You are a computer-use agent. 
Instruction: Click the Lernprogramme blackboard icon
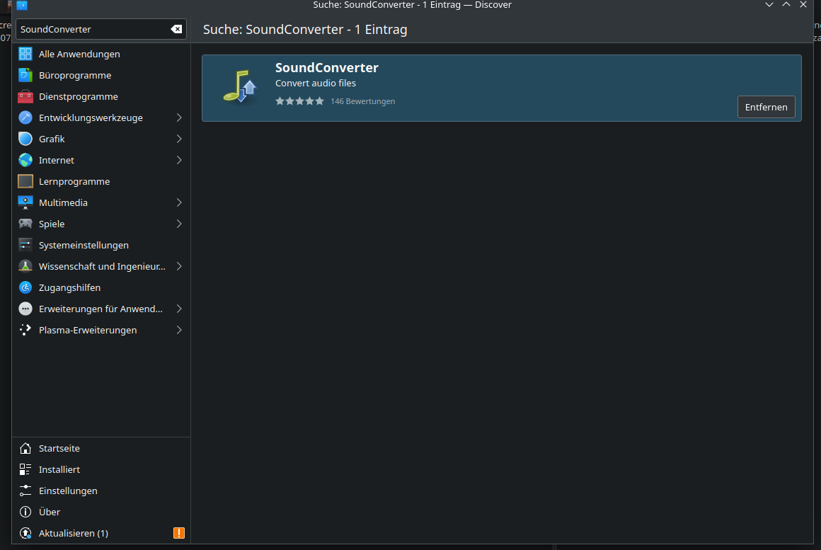click(x=25, y=181)
